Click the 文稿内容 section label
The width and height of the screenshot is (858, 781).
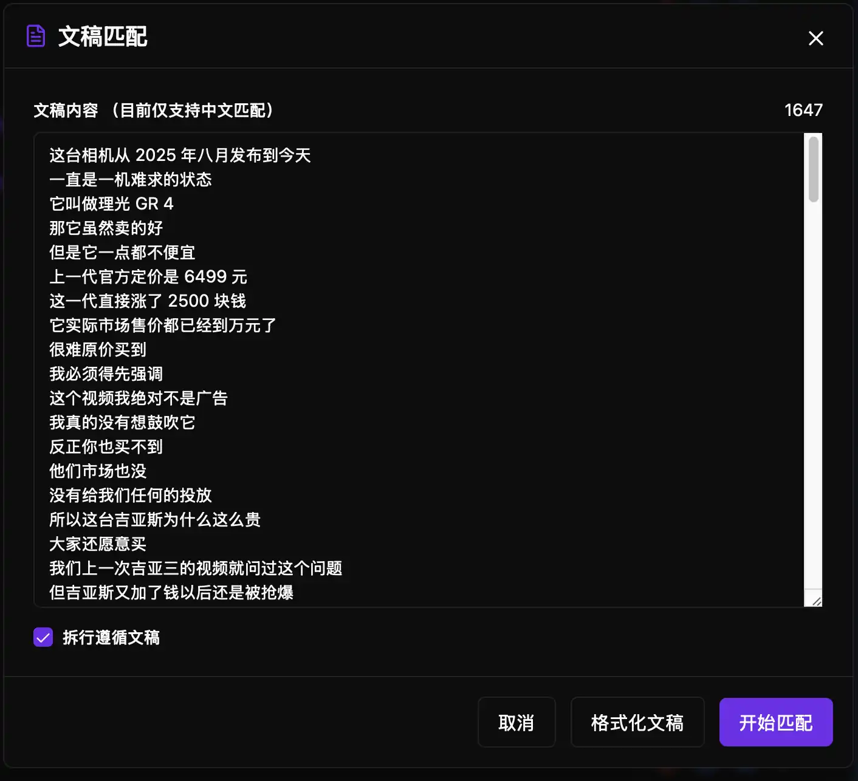tap(66, 111)
